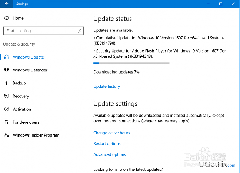Click the Windows Insider Program person icon
This screenshot has height=173, width=240.
click(7, 135)
